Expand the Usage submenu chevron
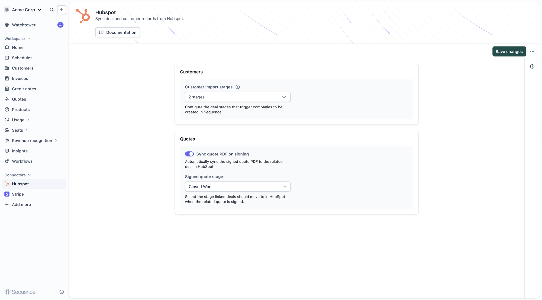The width and height of the screenshot is (542, 300). coord(28,120)
